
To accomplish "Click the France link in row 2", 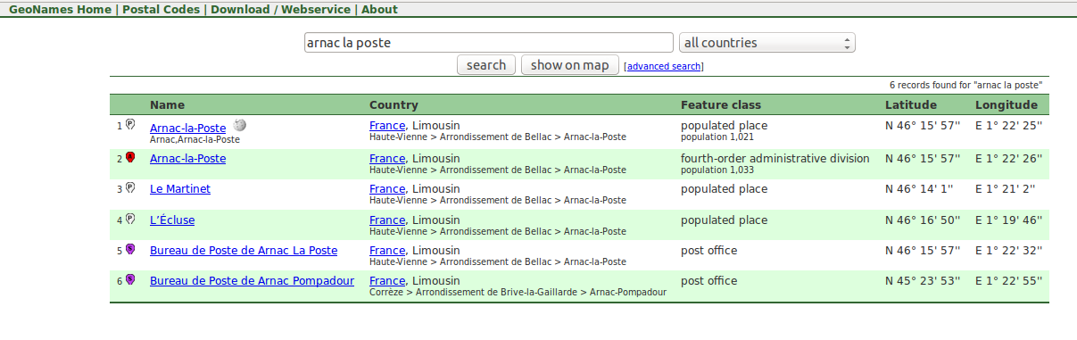I will [x=387, y=158].
